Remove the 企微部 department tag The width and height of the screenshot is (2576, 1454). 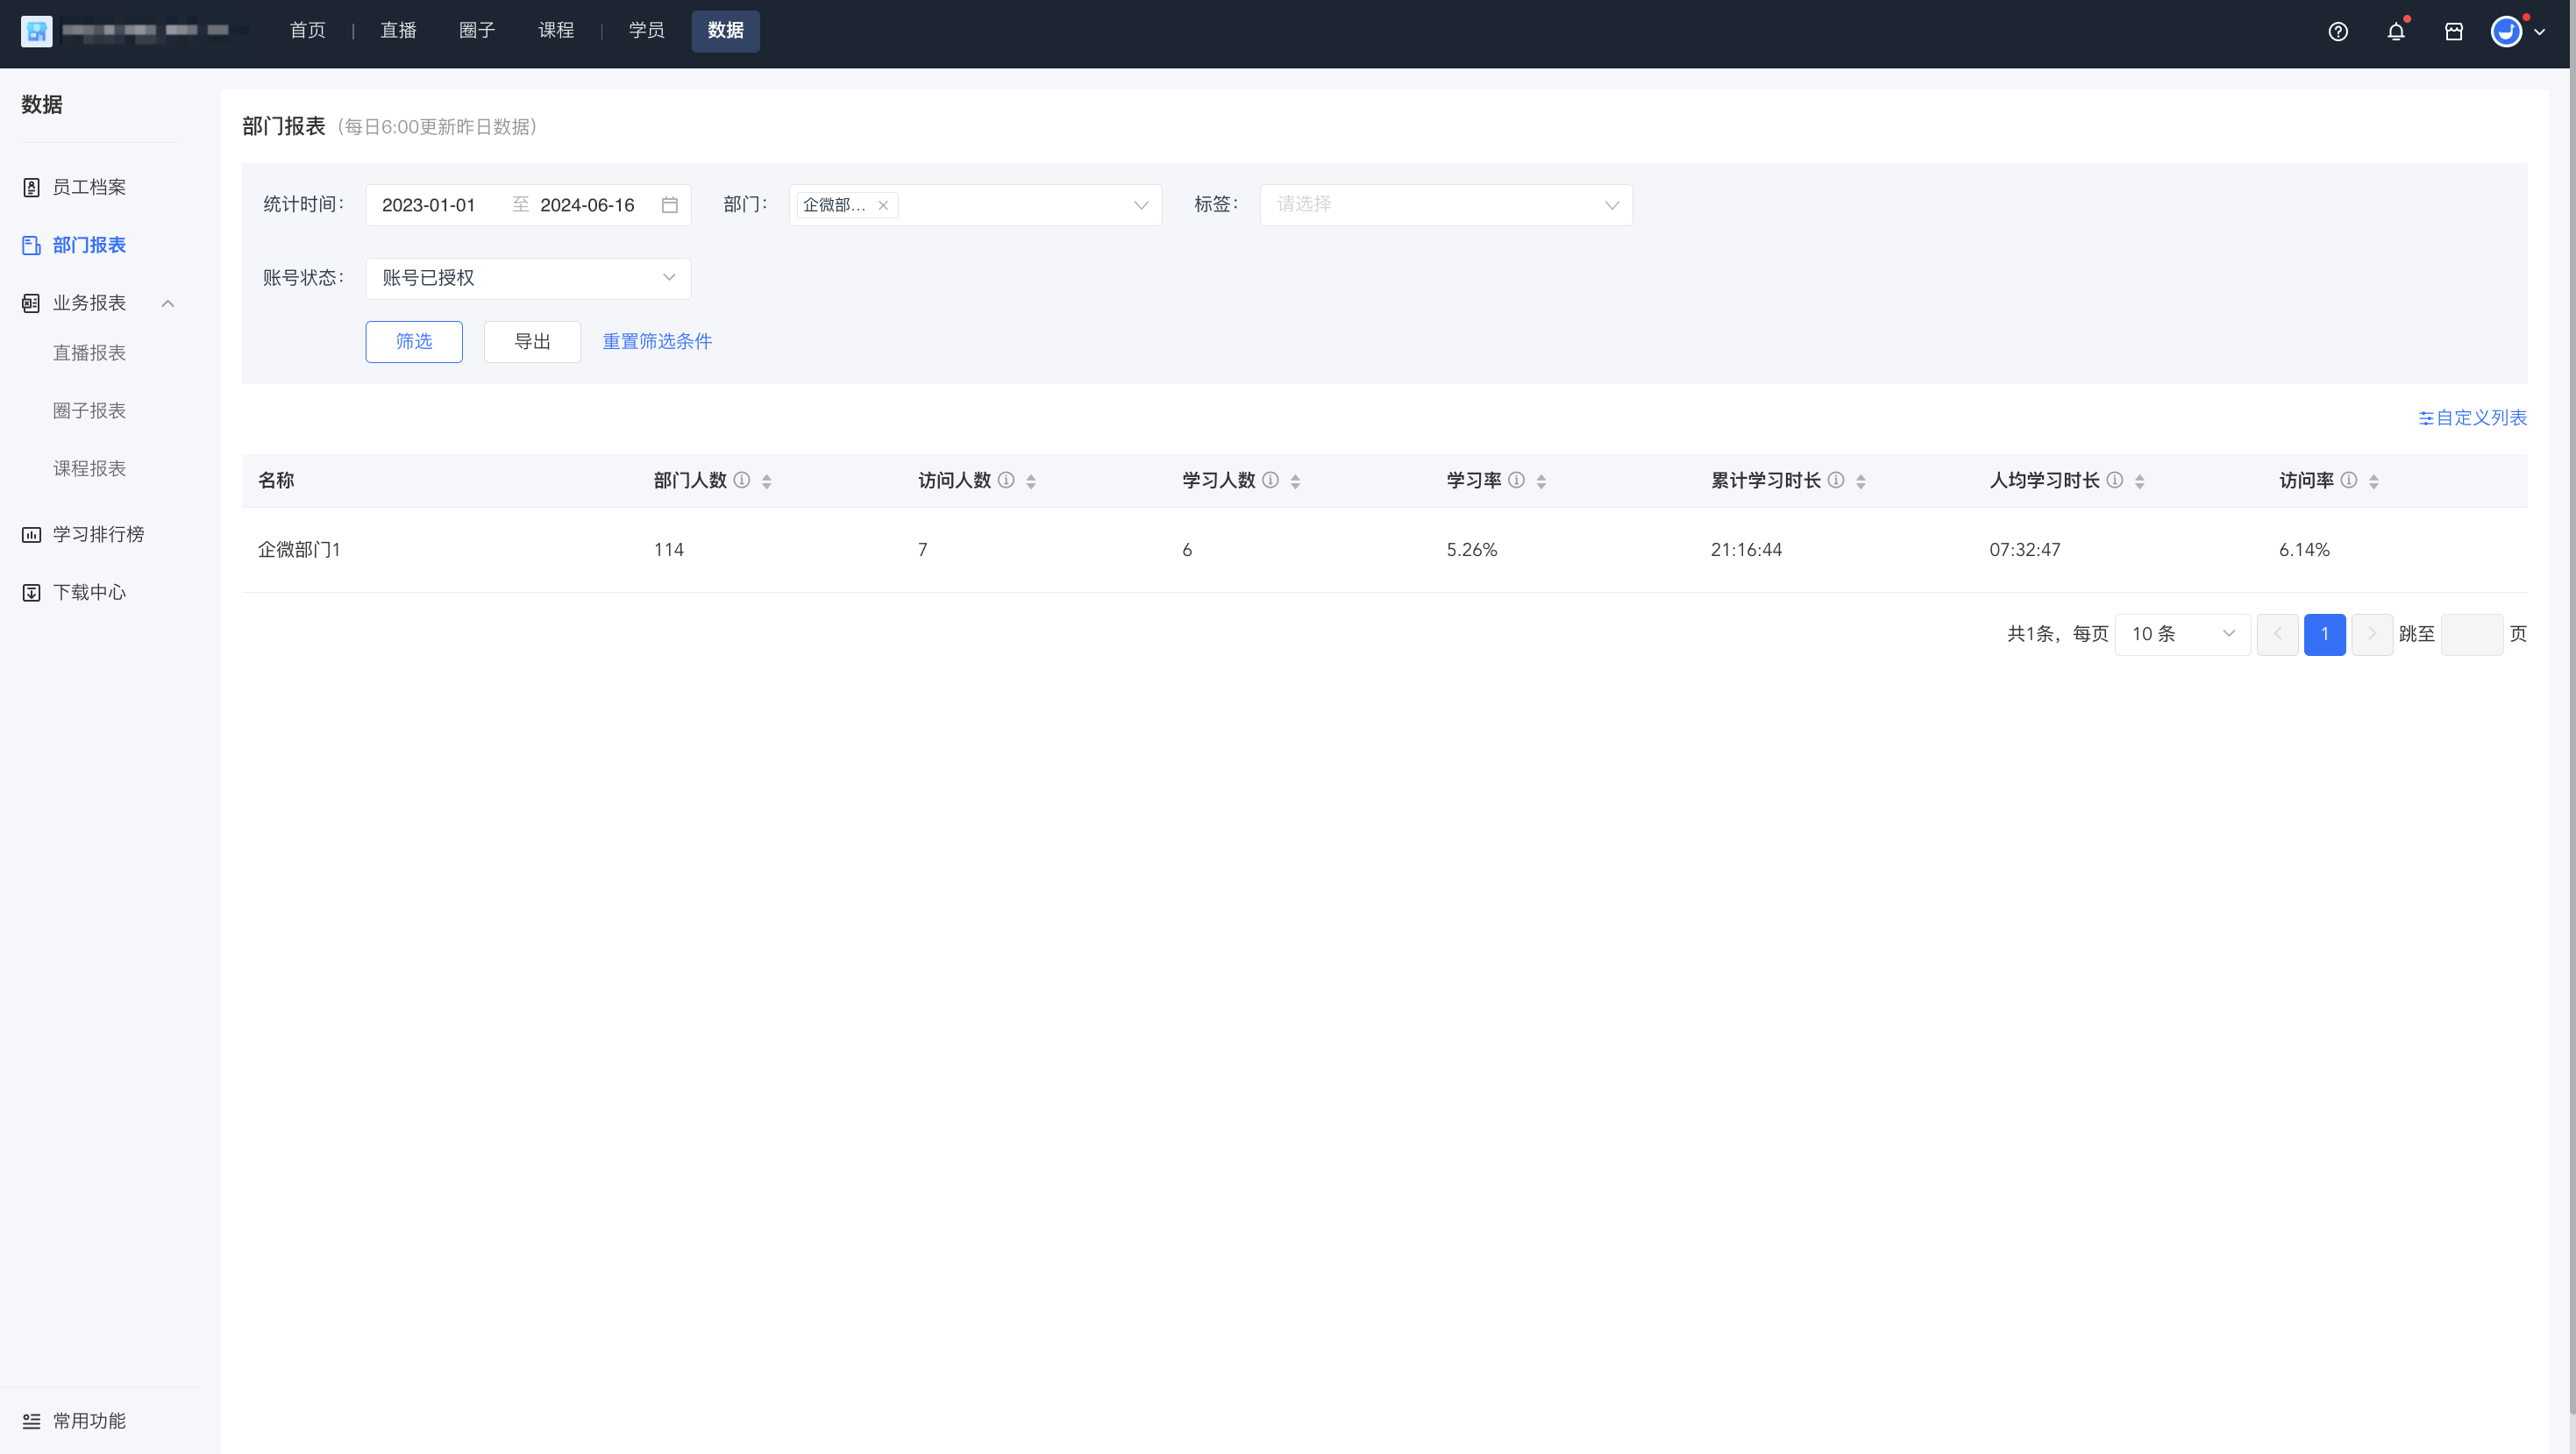point(883,205)
